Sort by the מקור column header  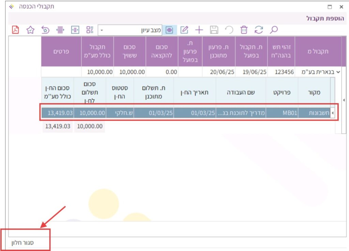(x=314, y=92)
